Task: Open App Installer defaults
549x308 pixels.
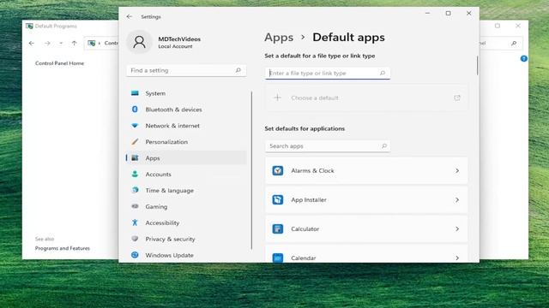Action: coord(366,199)
